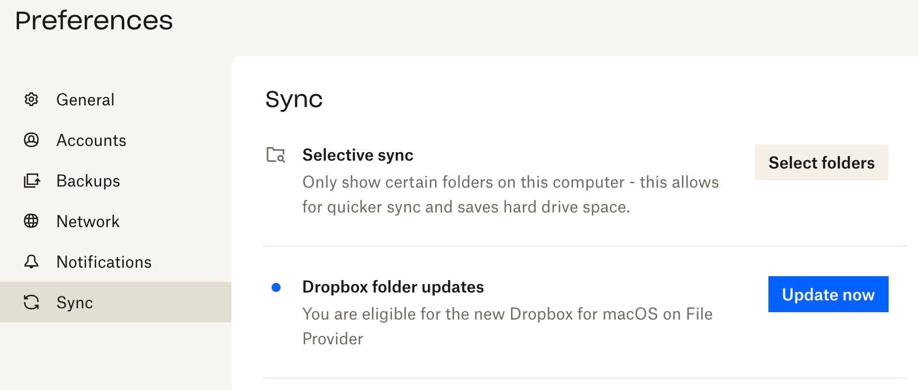Click the Dropbox folder updates title
Screen dimensions: 918x390
click(393, 287)
